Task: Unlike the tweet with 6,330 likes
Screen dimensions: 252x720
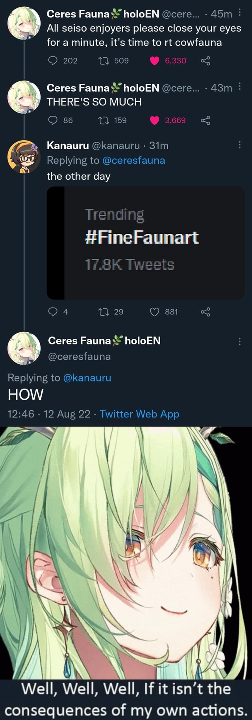Action: (x=155, y=60)
